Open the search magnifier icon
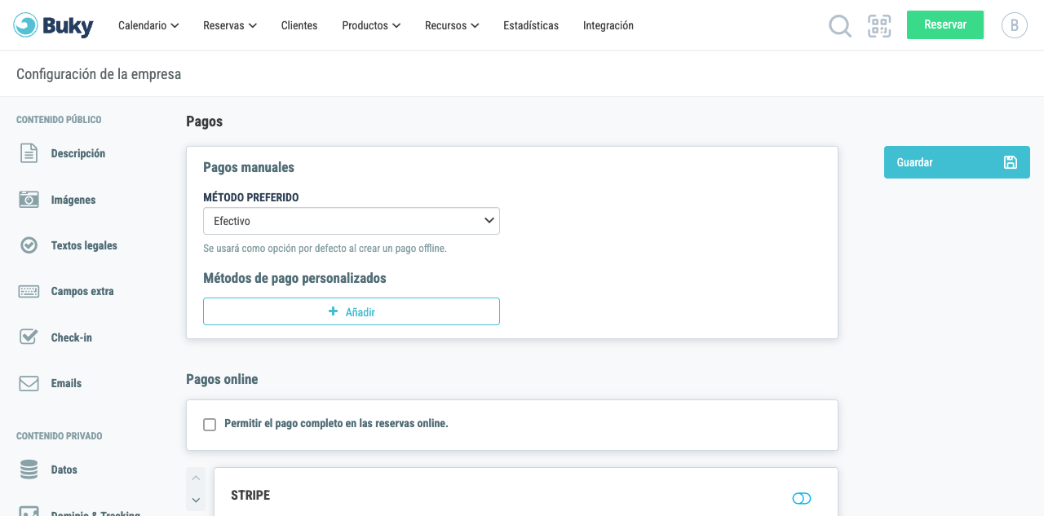The image size is (1044, 516). (x=839, y=26)
